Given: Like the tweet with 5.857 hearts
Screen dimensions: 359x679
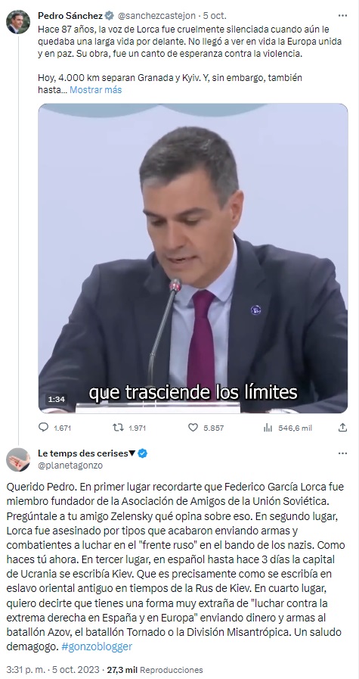Looking at the screenshot, I should tap(193, 428).
